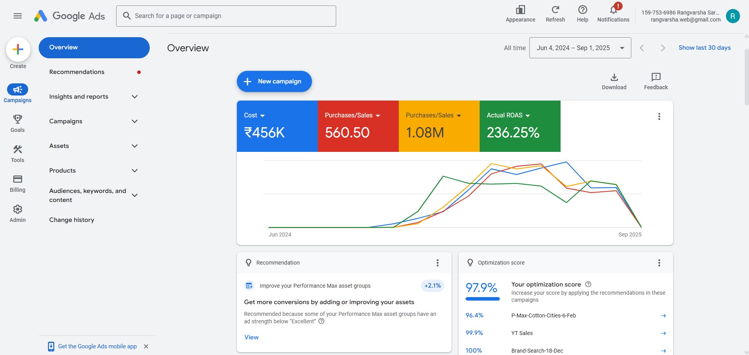
Task: Open the Admin gear icon
Action: pyautogui.click(x=18, y=209)
